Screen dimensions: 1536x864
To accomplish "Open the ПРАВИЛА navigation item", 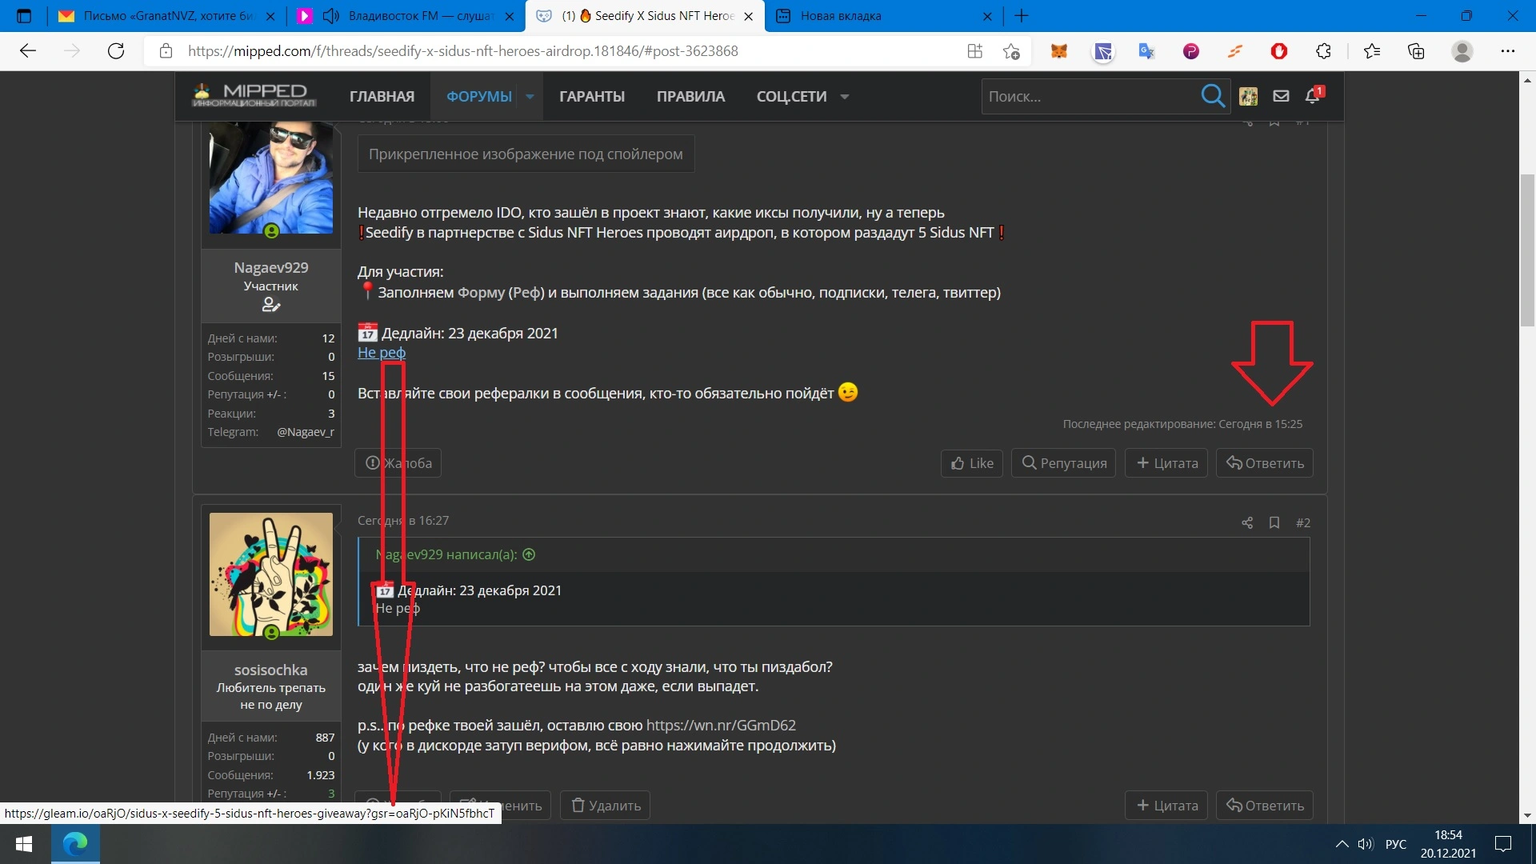I will tap(690, 97).
